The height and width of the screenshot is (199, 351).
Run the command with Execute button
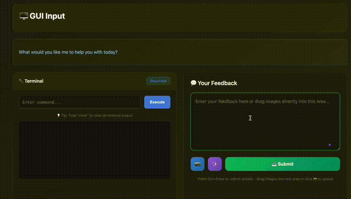pyautogui.click(x=157, y=102)
